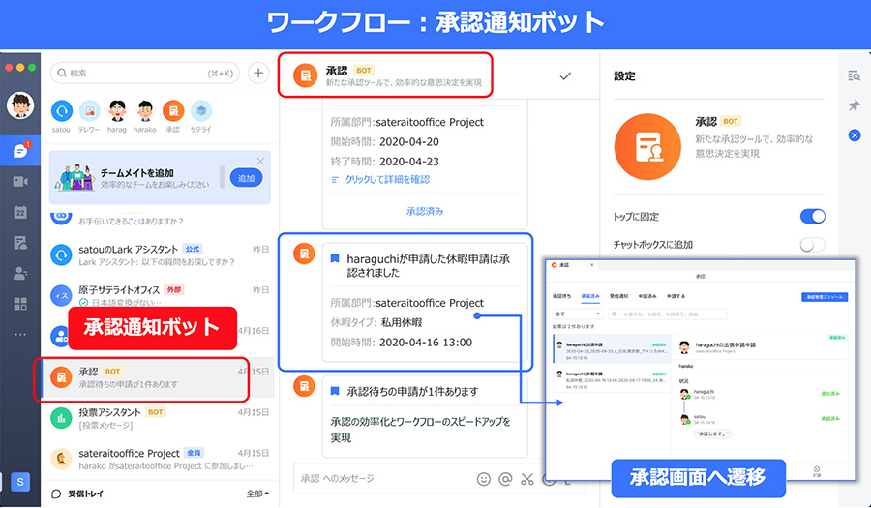Open the Messenger chat icon in the sidebar

coord(20,150)
